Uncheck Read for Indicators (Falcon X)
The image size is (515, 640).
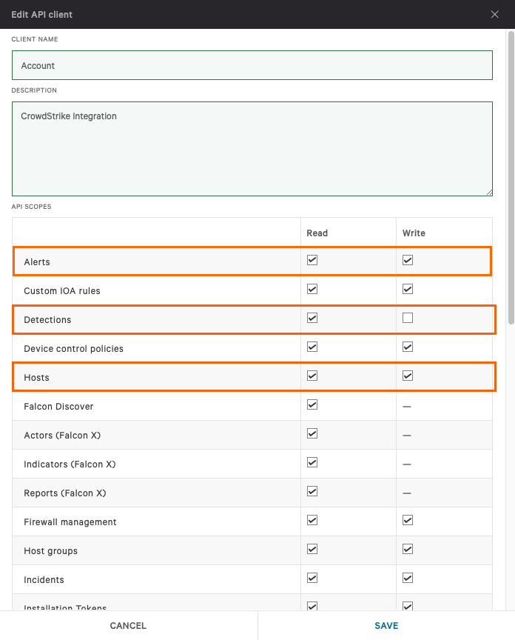[312, 462]
